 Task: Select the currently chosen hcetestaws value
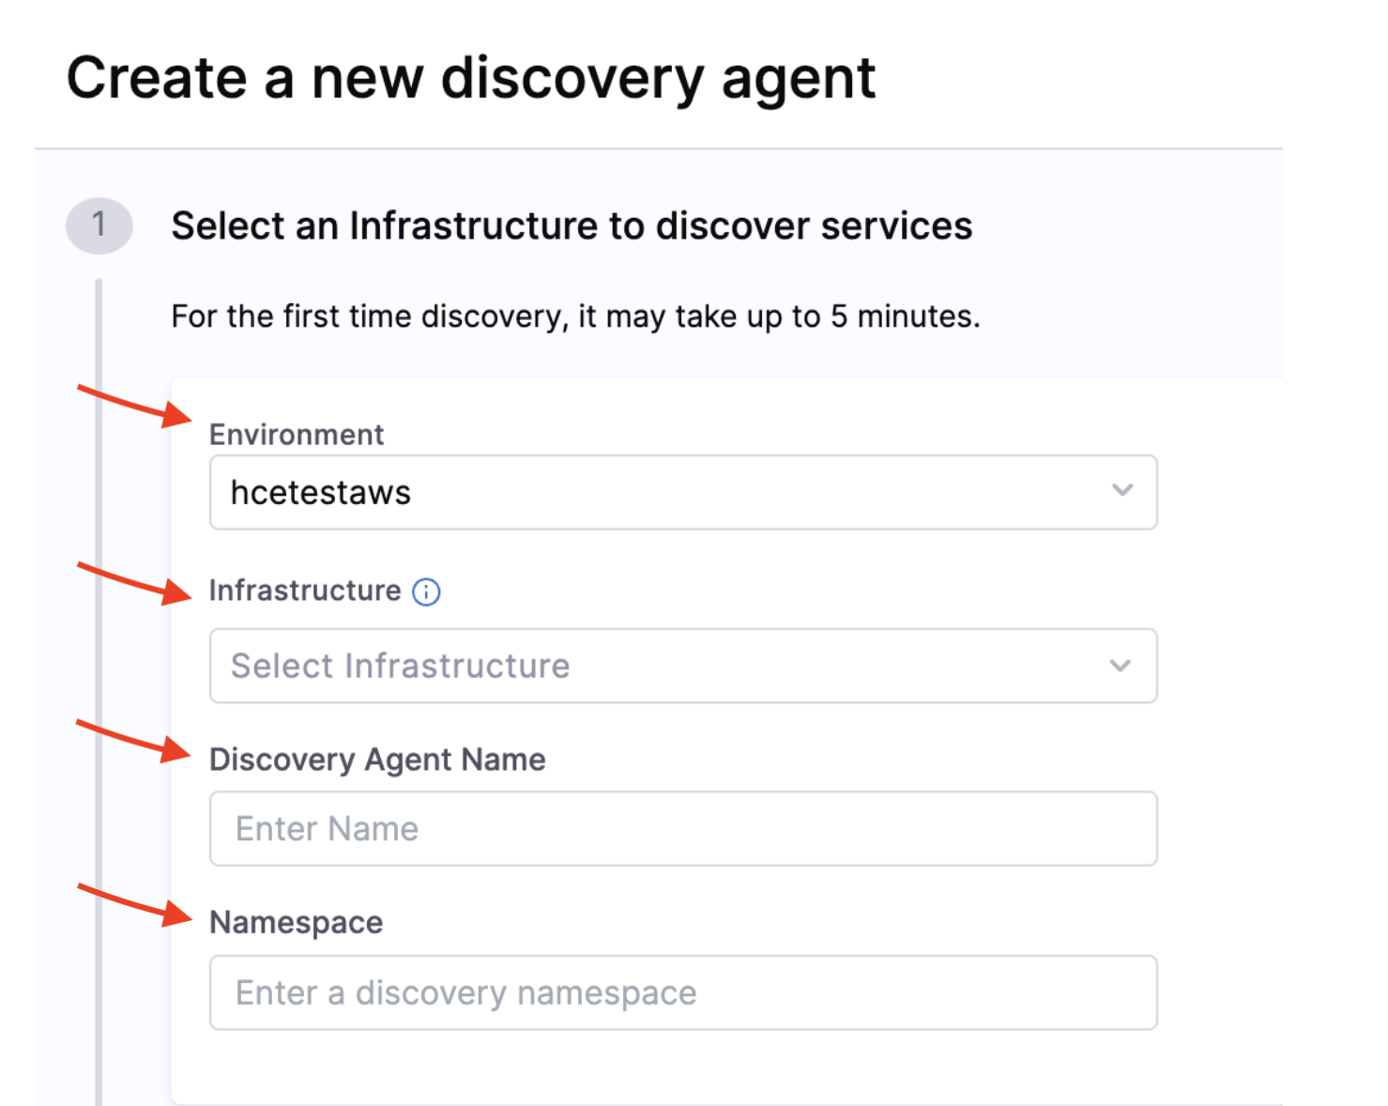point(320,492)
